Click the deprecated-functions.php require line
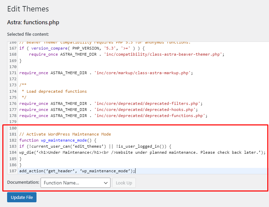 pyautogui.click(x=113, y=116)
